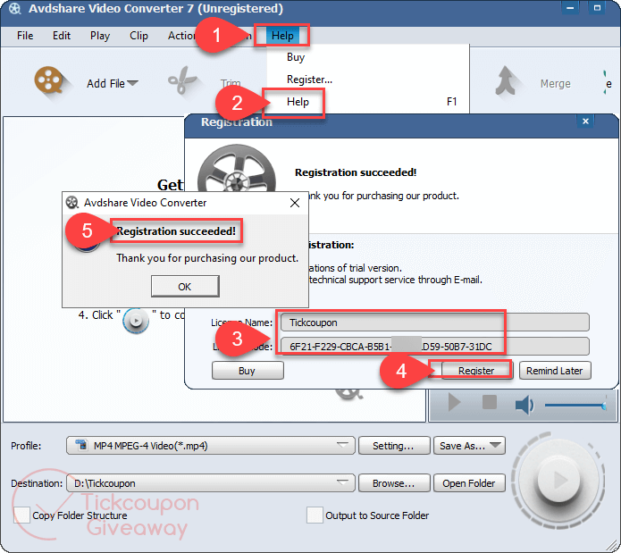Click the Merge arrow icon
This screenshot has height=553, width=621.
[x=506, y=80]
